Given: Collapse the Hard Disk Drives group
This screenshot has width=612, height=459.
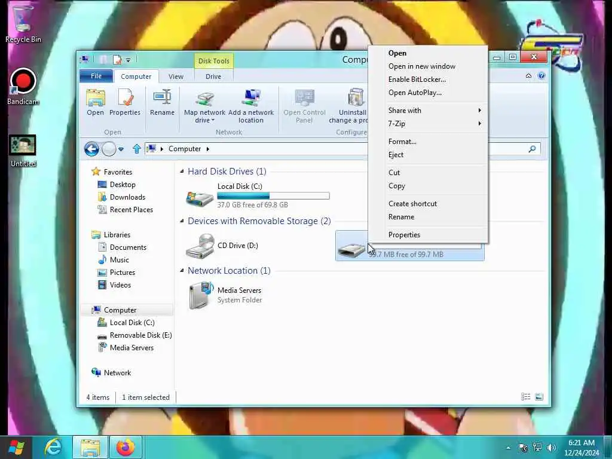Looking at the screenshot, I should 182,172.
